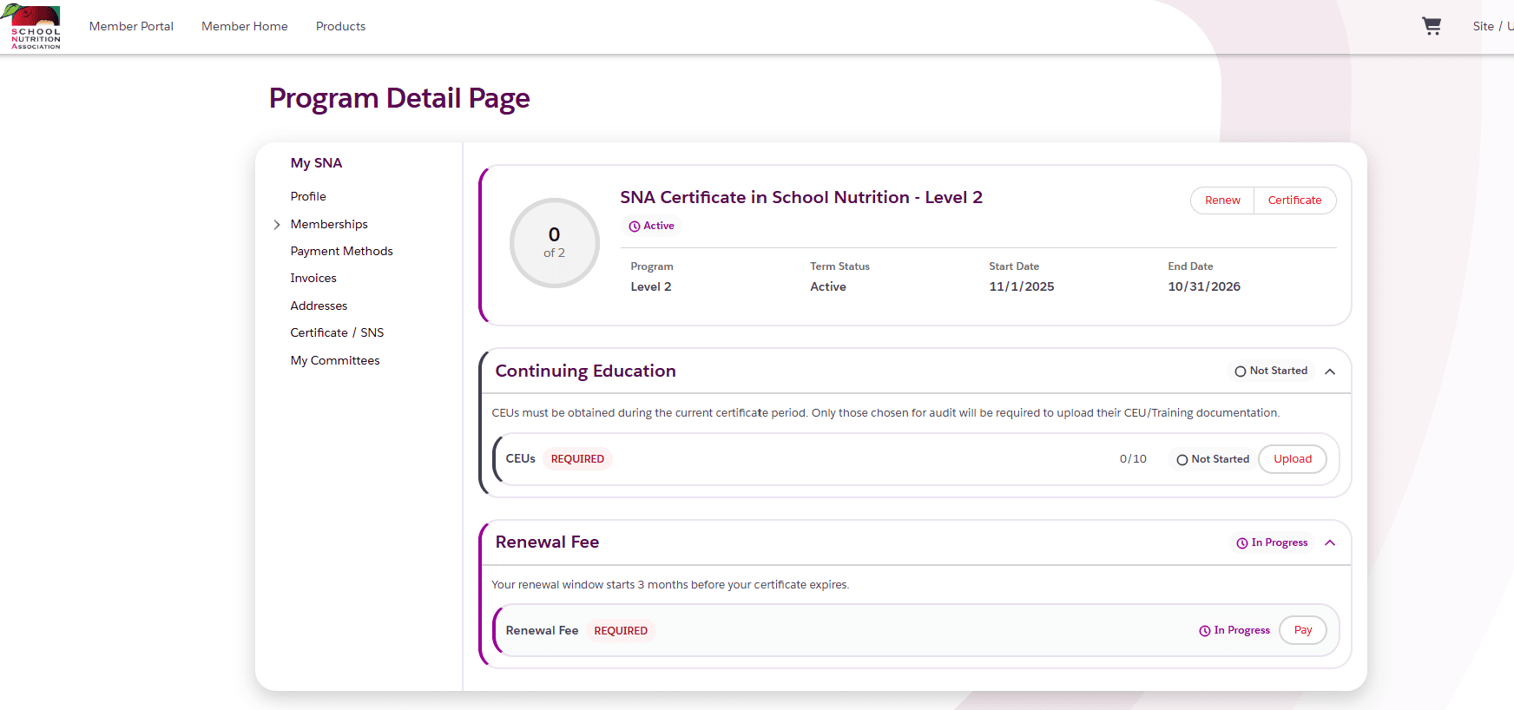This screenshot has width=1514, height=710.
Task: Click the Program value Level 2
Action: tap(651, 286)
